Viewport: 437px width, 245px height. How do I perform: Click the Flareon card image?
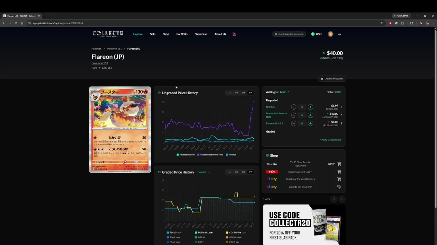pyautogui.click(x=120, y=130)
